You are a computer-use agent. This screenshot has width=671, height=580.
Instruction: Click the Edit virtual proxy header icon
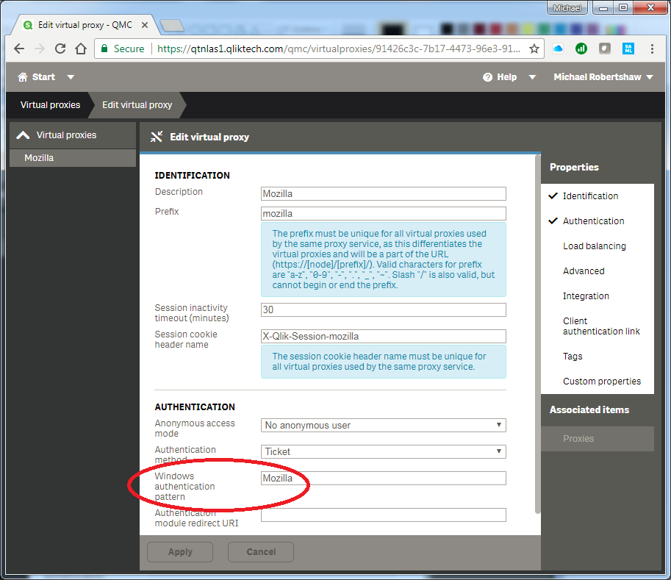click(157, 137)
